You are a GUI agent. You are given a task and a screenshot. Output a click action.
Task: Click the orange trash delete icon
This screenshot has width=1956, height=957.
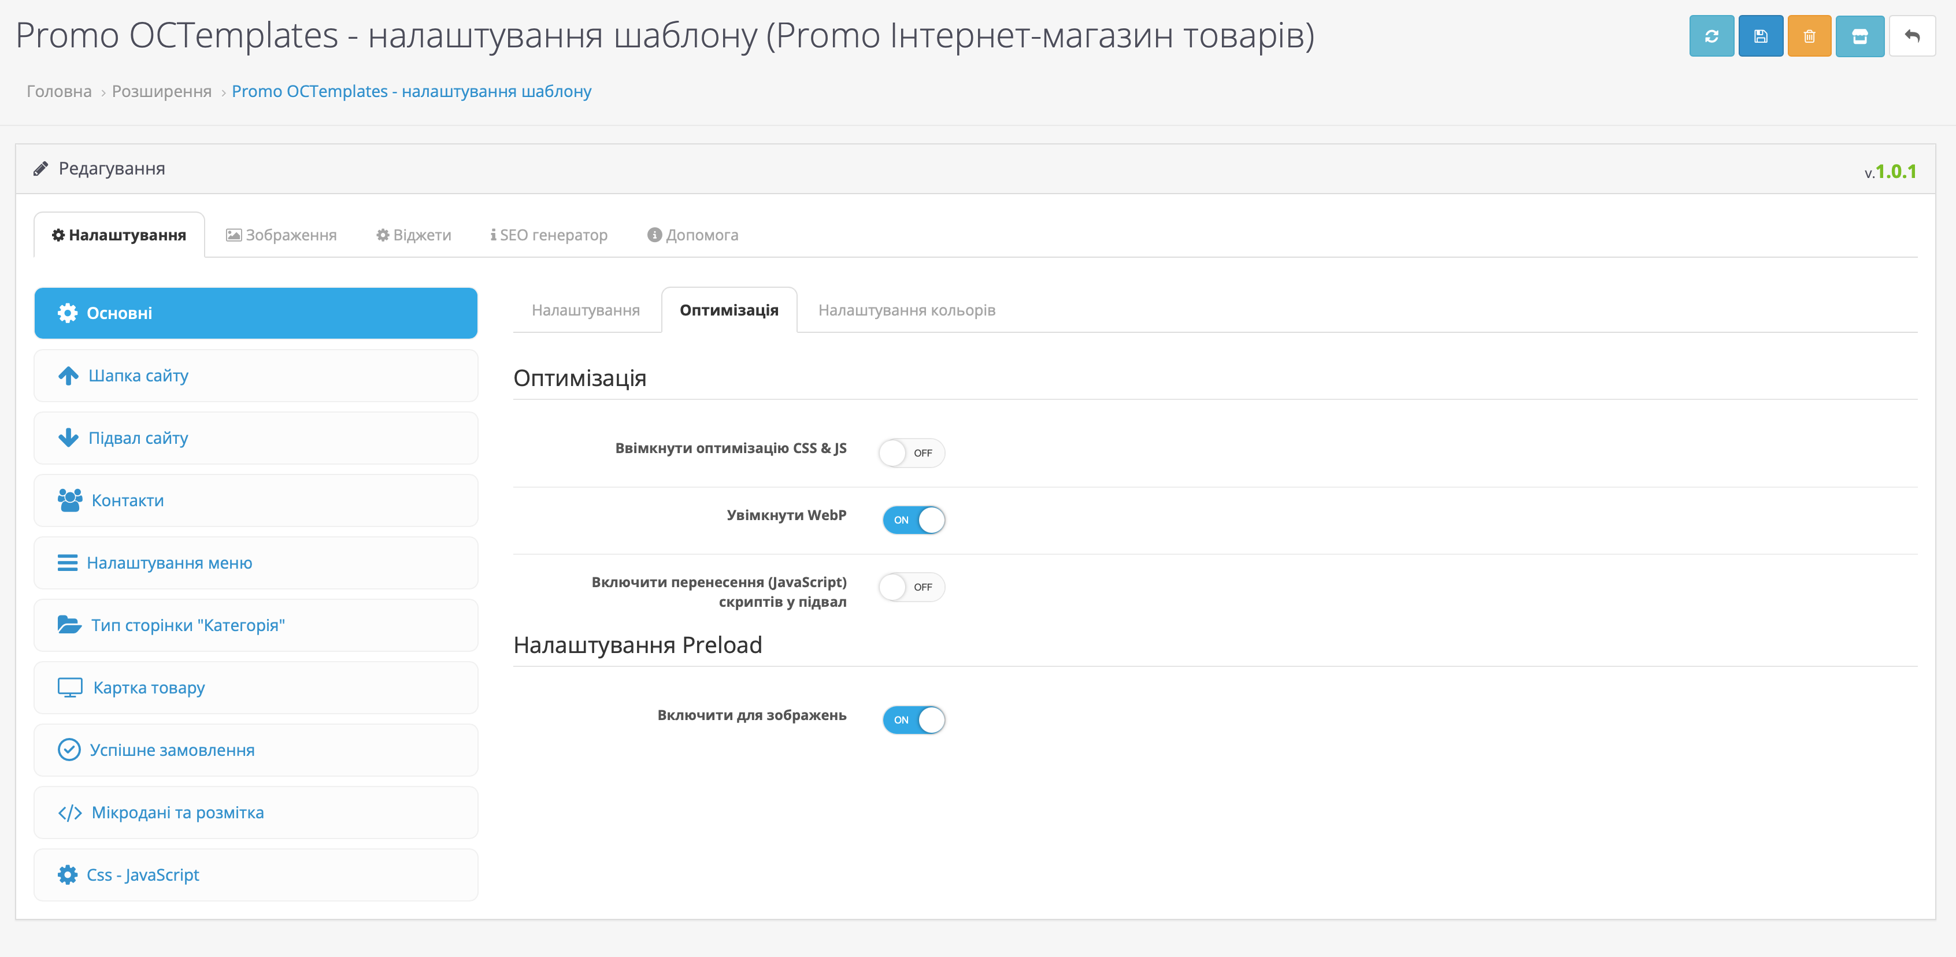1809,36
